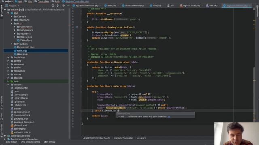259x145 pixels.
Task: Expand the database folder
Action: (x=8, y=64)
